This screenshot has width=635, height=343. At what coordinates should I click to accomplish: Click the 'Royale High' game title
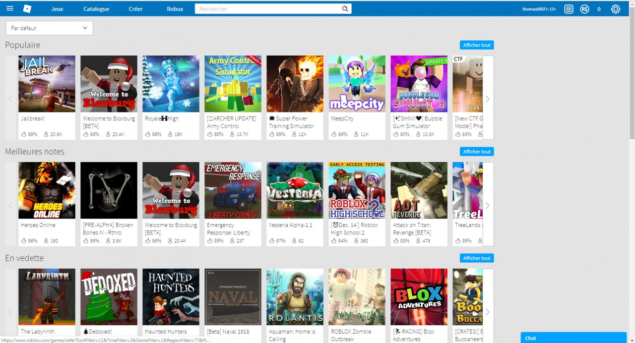coord(162,119)
